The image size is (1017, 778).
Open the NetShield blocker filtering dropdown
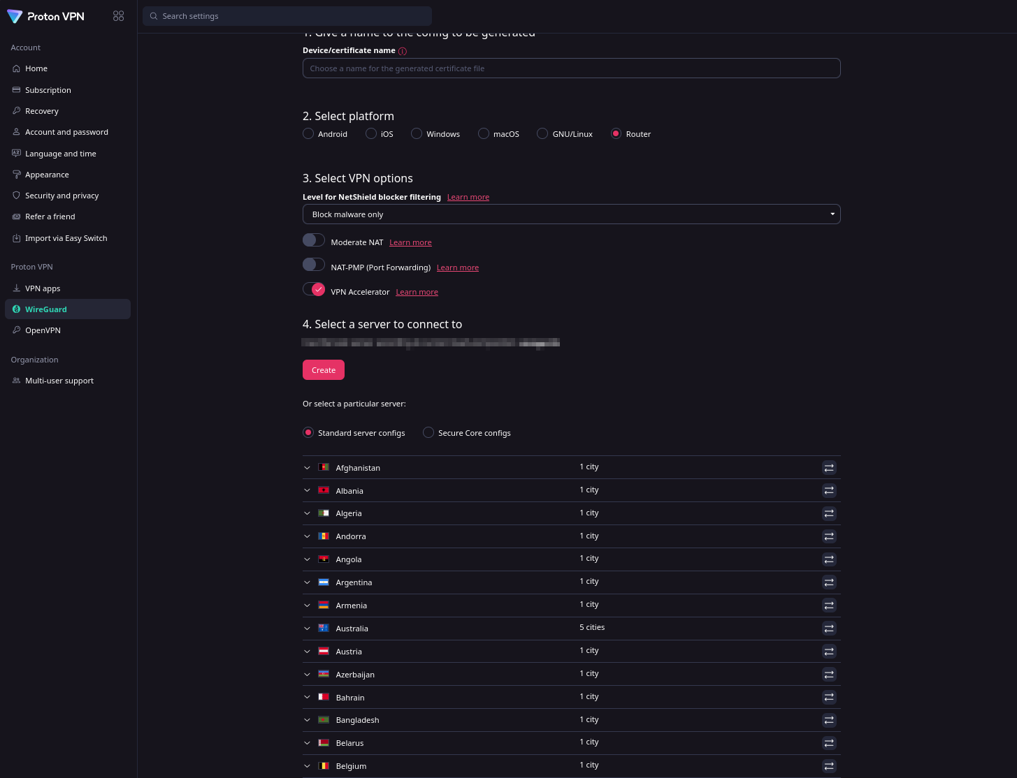571,214
